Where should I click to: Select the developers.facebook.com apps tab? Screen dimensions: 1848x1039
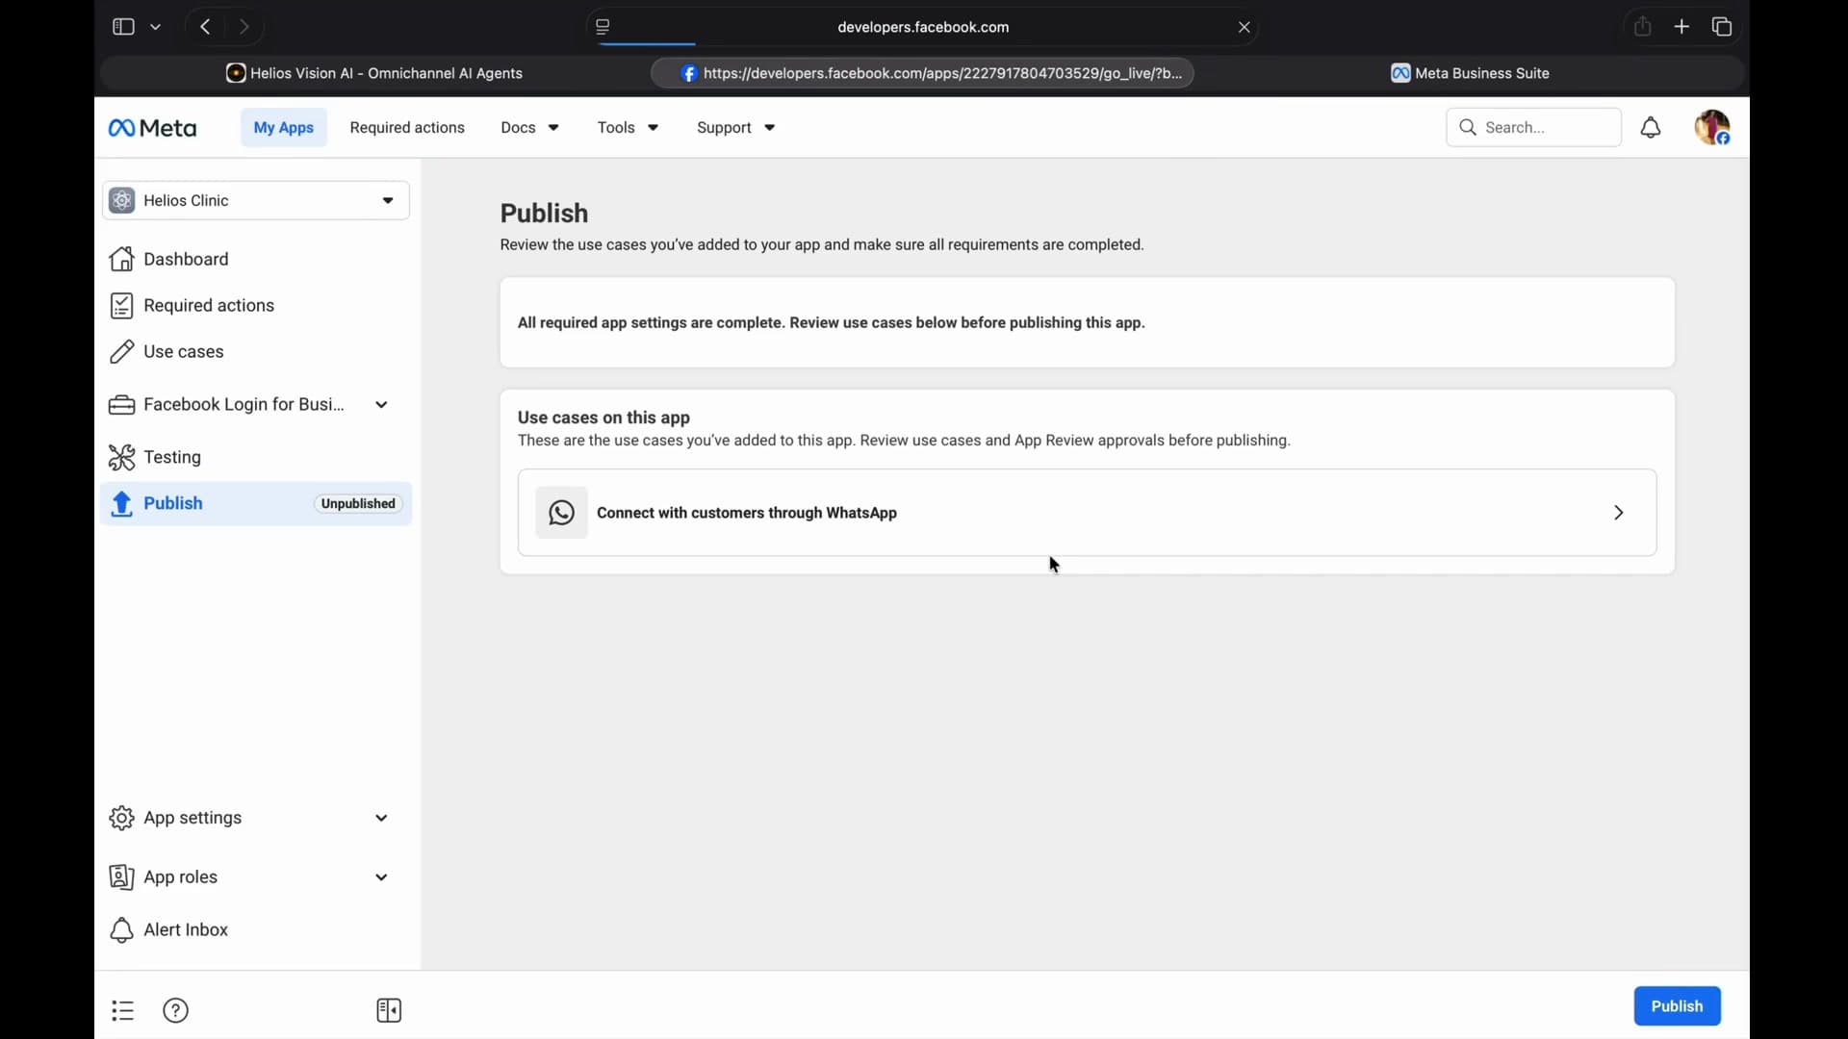[923, 74]
